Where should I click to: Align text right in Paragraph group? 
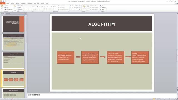point(49,9)
